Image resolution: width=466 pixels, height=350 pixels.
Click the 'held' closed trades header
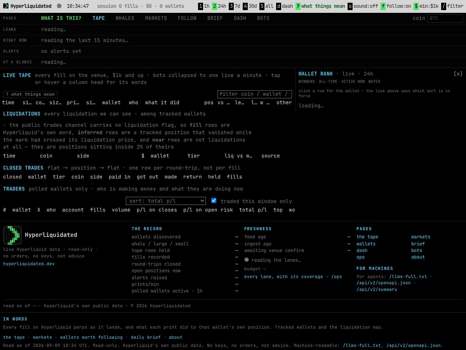click(214, 177)
